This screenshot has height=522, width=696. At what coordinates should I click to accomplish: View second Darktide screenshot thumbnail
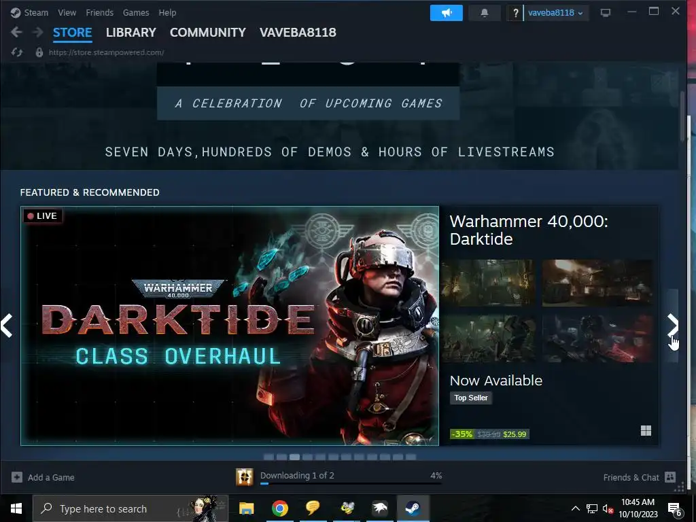(597, 283)
